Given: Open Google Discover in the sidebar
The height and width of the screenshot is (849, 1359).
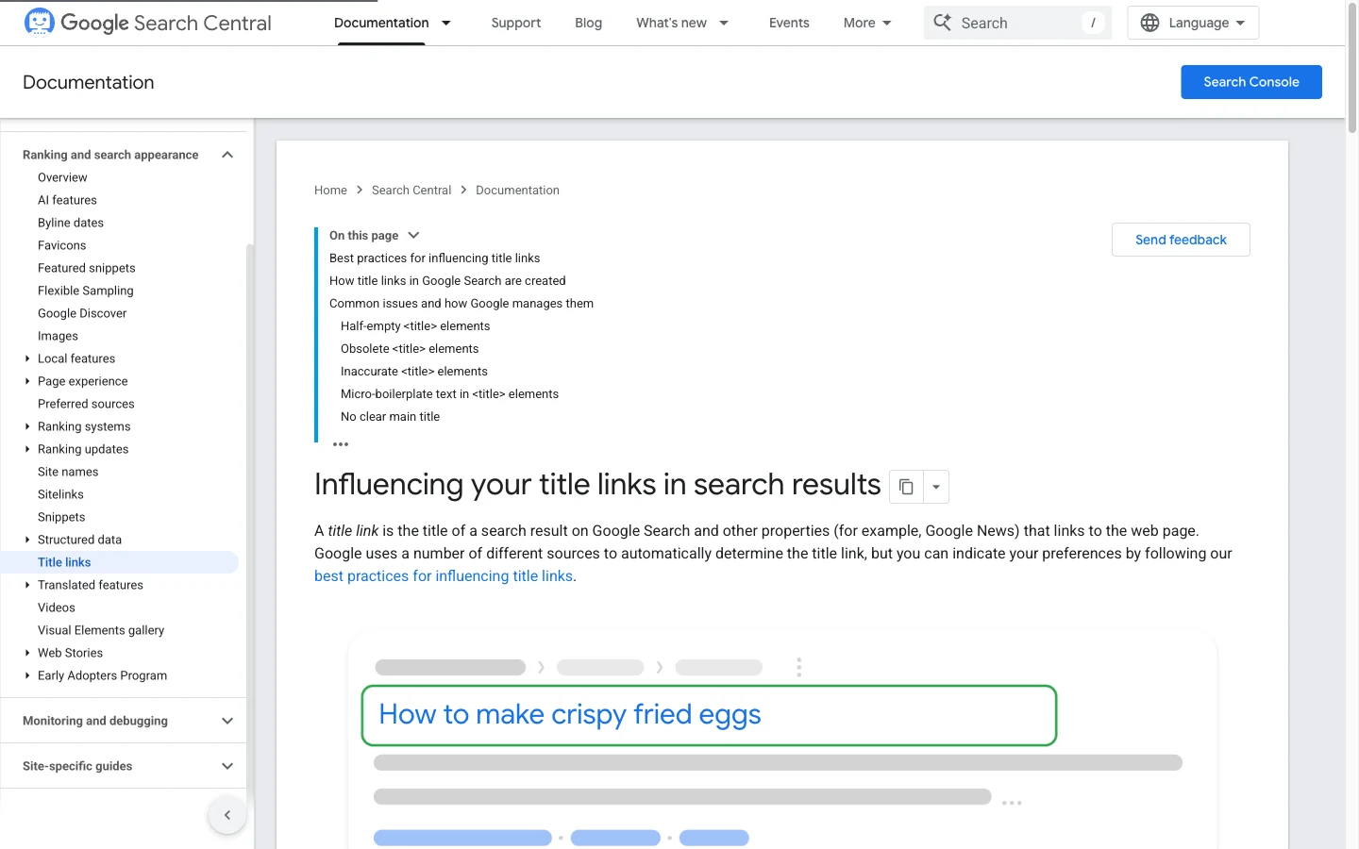Looking at the screenshot, I should coord(82,313).
